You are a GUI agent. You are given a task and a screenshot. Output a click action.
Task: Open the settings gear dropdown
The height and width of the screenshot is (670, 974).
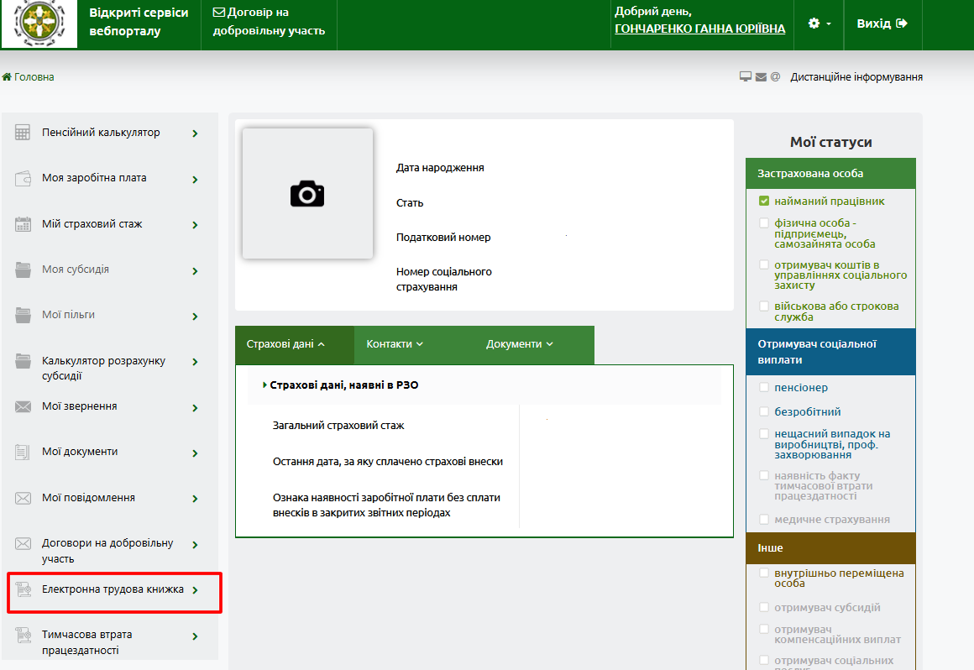coord(819,24)
